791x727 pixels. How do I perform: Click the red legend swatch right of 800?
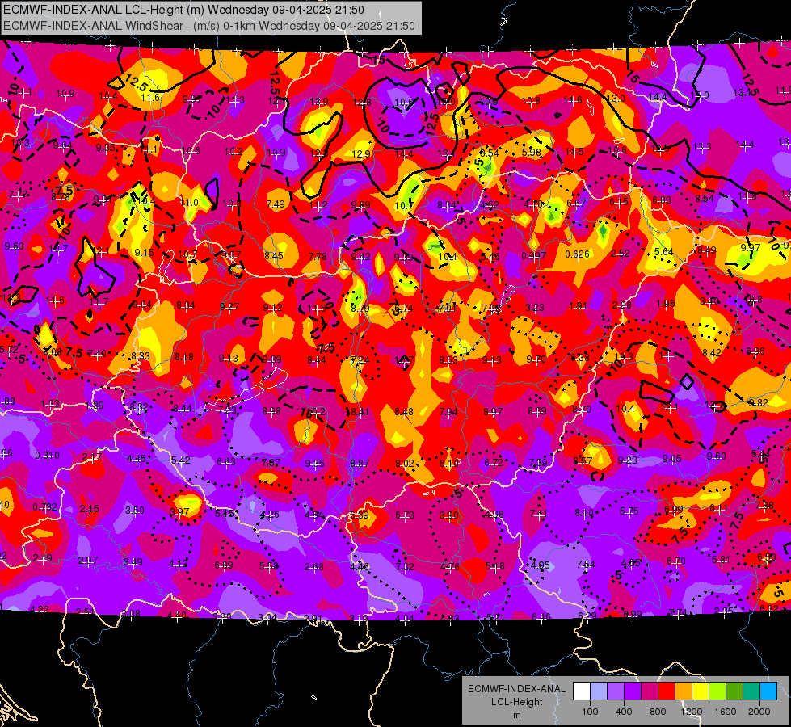[x=667, y=691]
